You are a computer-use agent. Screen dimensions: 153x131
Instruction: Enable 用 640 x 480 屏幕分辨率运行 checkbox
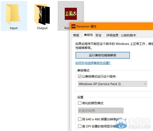pyautogui.click(x=80, y=119)
